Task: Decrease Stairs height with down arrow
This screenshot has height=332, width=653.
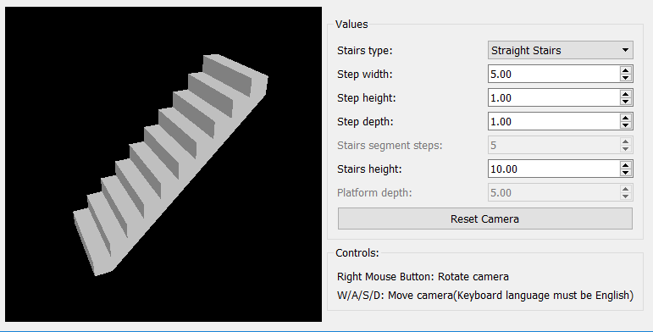Action: point(626,174)
